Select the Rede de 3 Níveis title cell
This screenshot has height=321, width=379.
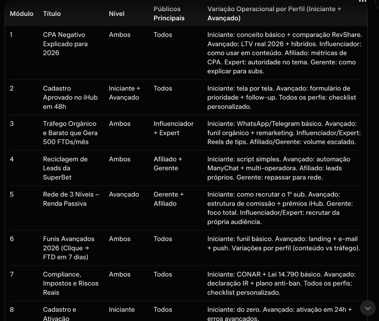pyautogui.click(x=71, y=199)
